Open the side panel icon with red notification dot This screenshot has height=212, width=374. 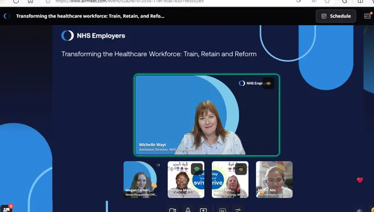(367, 16)
